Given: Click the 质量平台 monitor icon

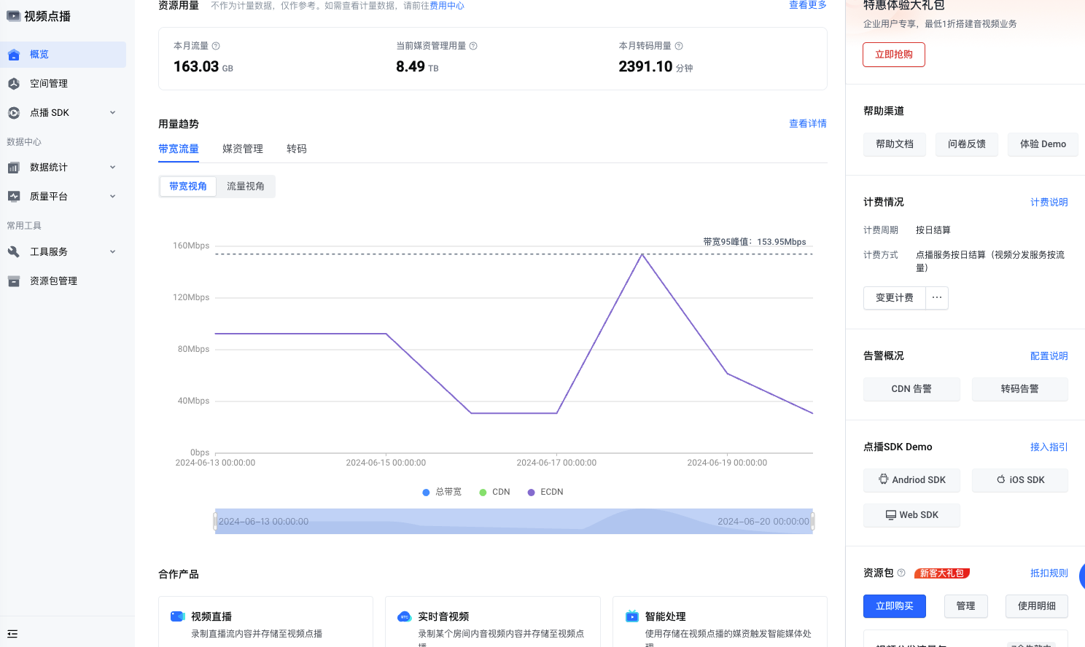Looking at the screenshot, I should click(x=14, y=197).
